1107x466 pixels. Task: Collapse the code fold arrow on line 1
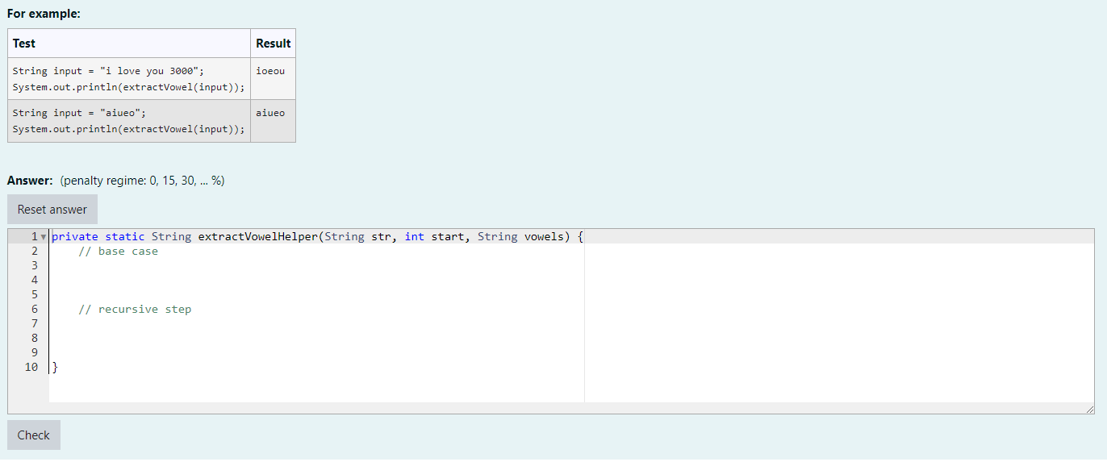pyautogui.click(x=44, y=236)
